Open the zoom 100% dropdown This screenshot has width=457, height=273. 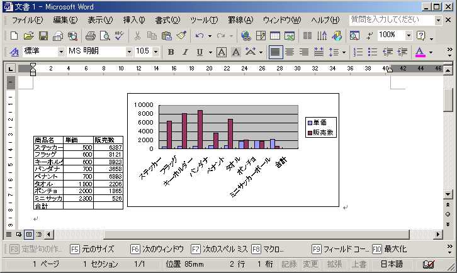(x=409, y=36)
